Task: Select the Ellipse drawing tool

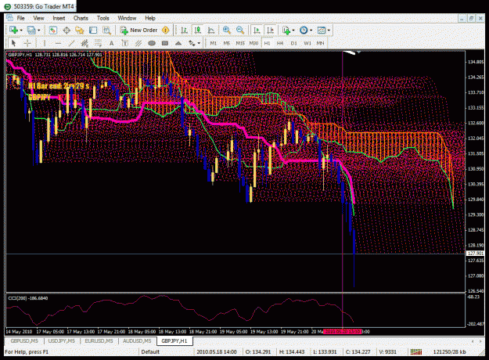Action: (152, 43)
